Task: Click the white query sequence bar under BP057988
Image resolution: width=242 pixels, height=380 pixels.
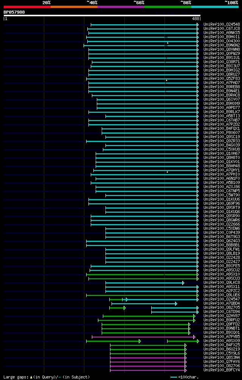Action: click(102, 16)
